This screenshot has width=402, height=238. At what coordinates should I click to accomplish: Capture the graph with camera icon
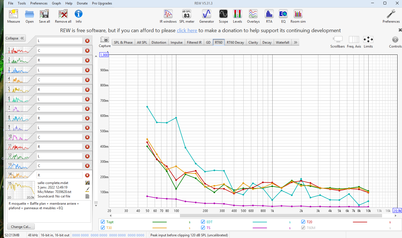(x=105, y=39)
